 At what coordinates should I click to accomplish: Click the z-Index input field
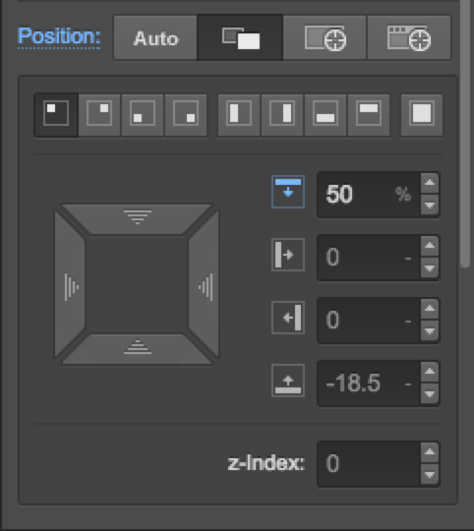[x=369, y=463]
